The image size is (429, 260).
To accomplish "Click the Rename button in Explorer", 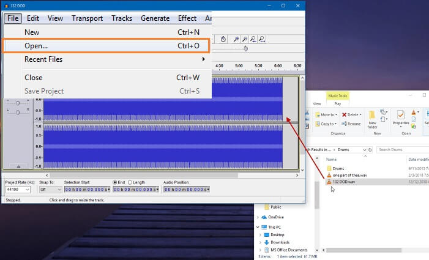I will [351, 124].
